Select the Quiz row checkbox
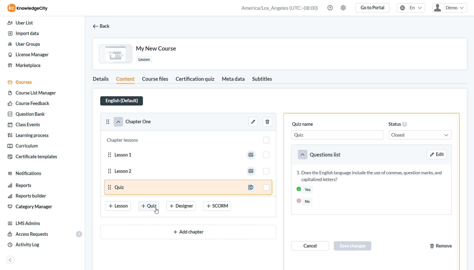This screenshot has height=270, width=474. click(266, 187)
